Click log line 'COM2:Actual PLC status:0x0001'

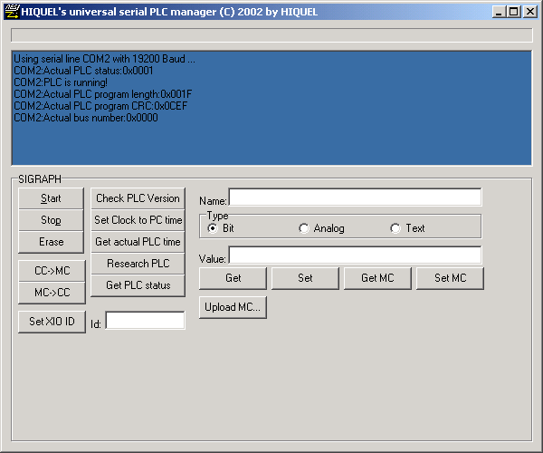(83, 71)
